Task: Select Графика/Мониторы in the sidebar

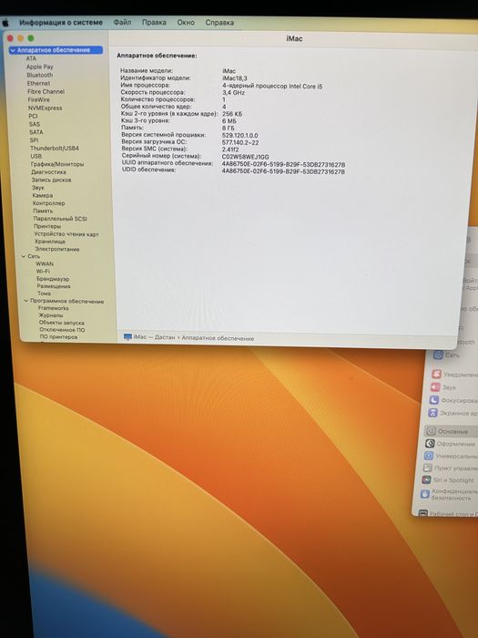Action: click(57, 164)
